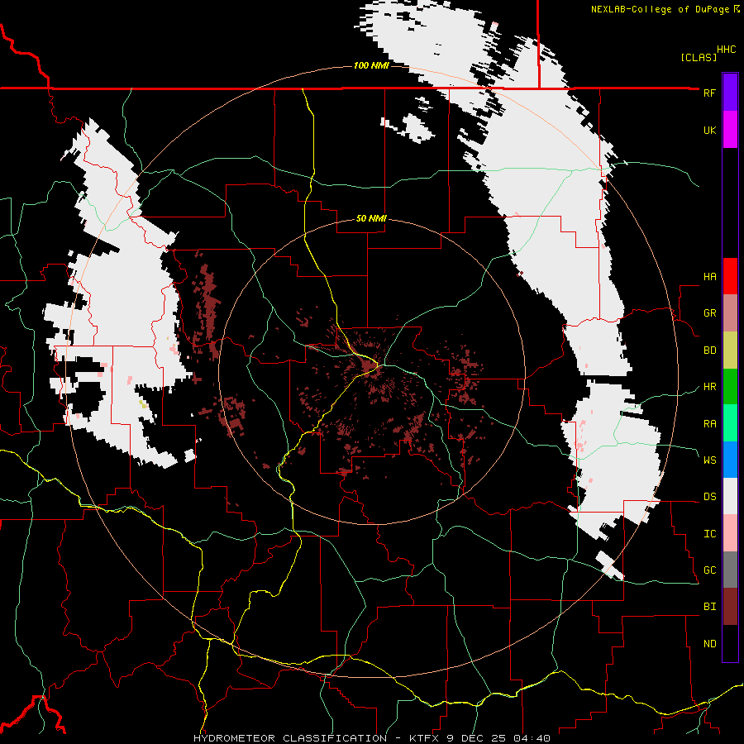
Task: Select the BD yellow legend swatch
Action: [x=730, y=351]
